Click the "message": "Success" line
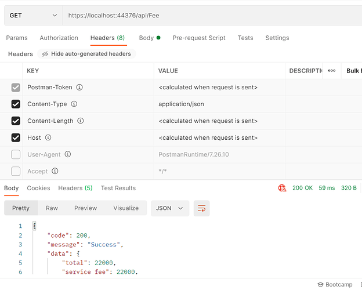362x290 pixels. [x=85, y=245]
